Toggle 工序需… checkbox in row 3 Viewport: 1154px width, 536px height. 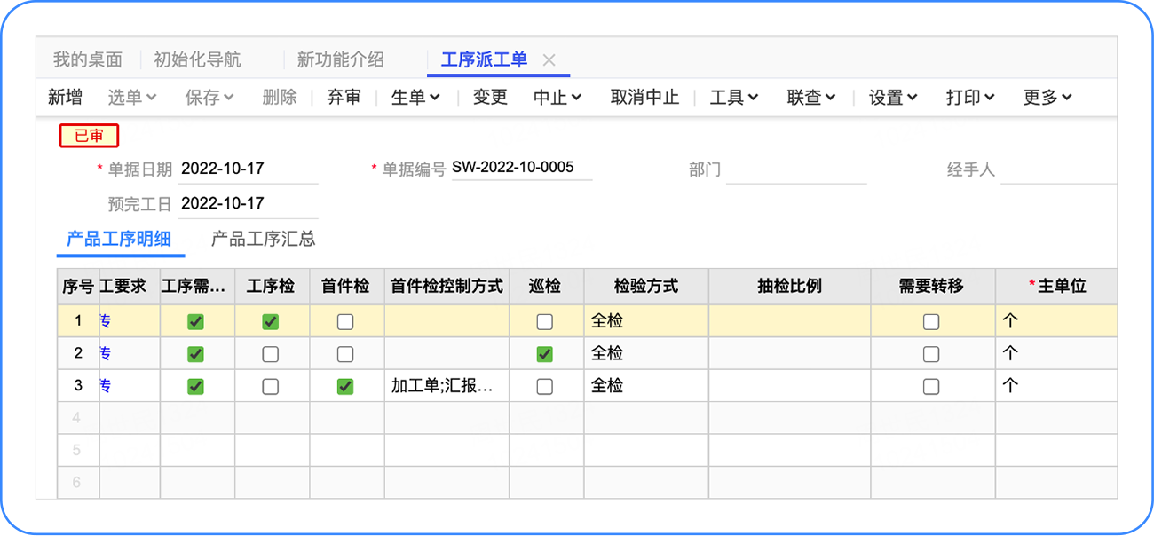click(196, 387)
